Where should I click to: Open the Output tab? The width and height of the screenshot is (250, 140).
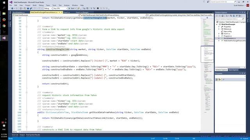click(x=22, y=135)
